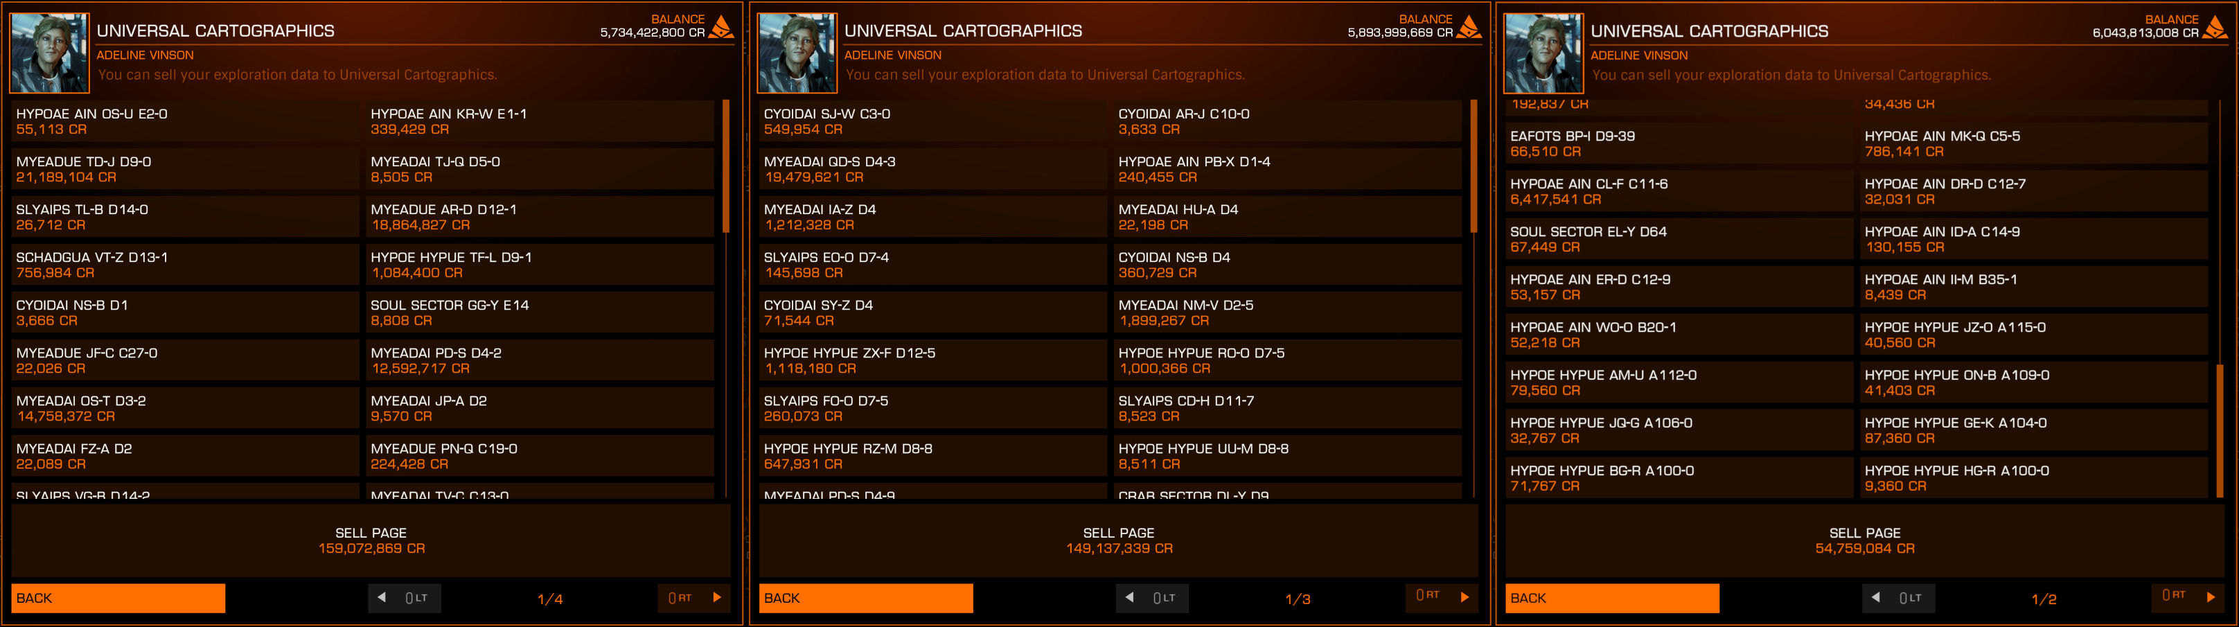Click the Pilots Federation logo beside balance 5,893,999,669 CR
The image size is (2239, 627).
click(1469, 27)
